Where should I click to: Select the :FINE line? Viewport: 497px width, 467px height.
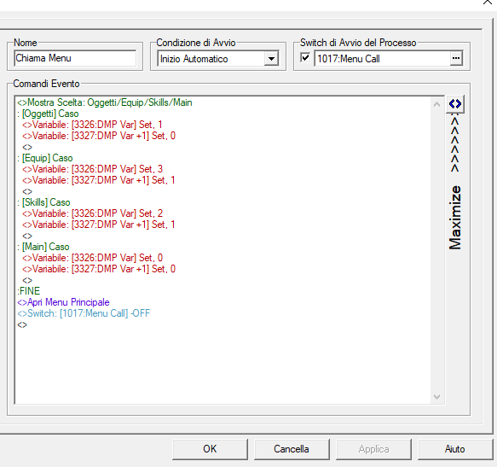point(28,291)
